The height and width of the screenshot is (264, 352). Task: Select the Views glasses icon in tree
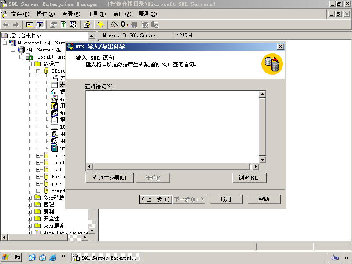pos(54,92)
